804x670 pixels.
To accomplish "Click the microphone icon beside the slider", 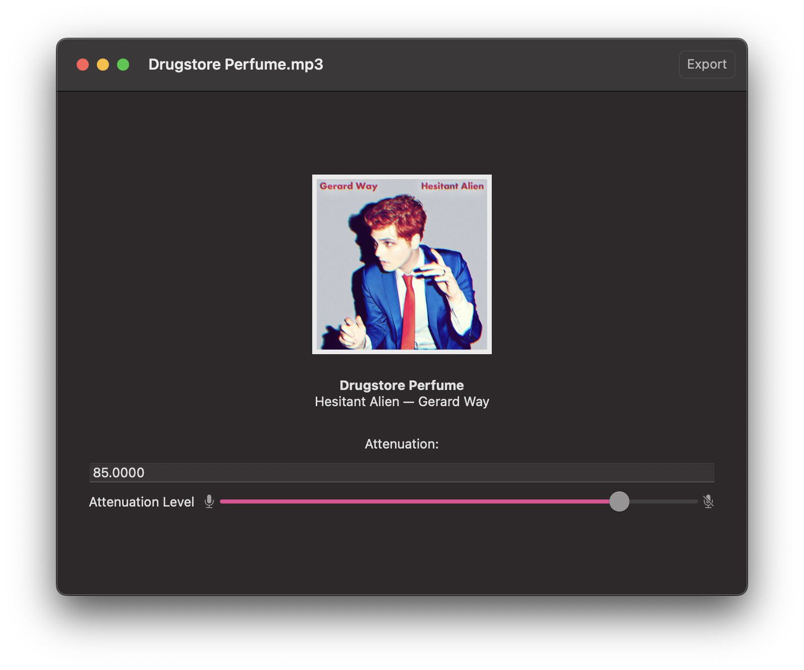I will coord(209,501).
